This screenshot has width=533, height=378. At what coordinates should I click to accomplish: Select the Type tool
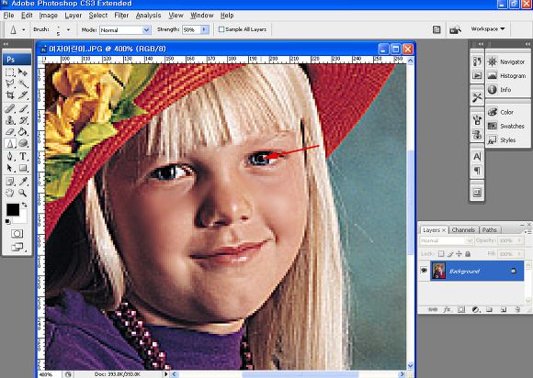click(x=23, y=156)
